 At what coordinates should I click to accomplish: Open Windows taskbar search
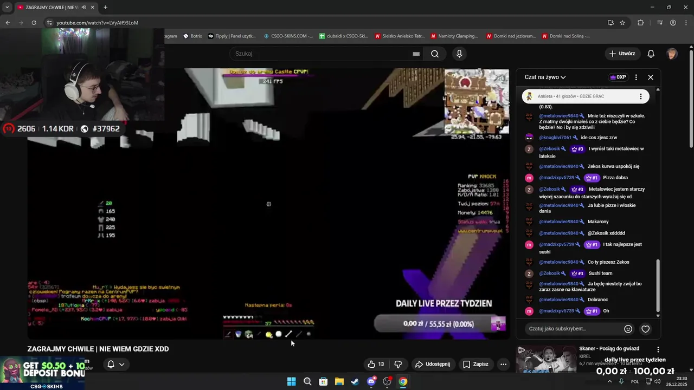tap(307, 381)
